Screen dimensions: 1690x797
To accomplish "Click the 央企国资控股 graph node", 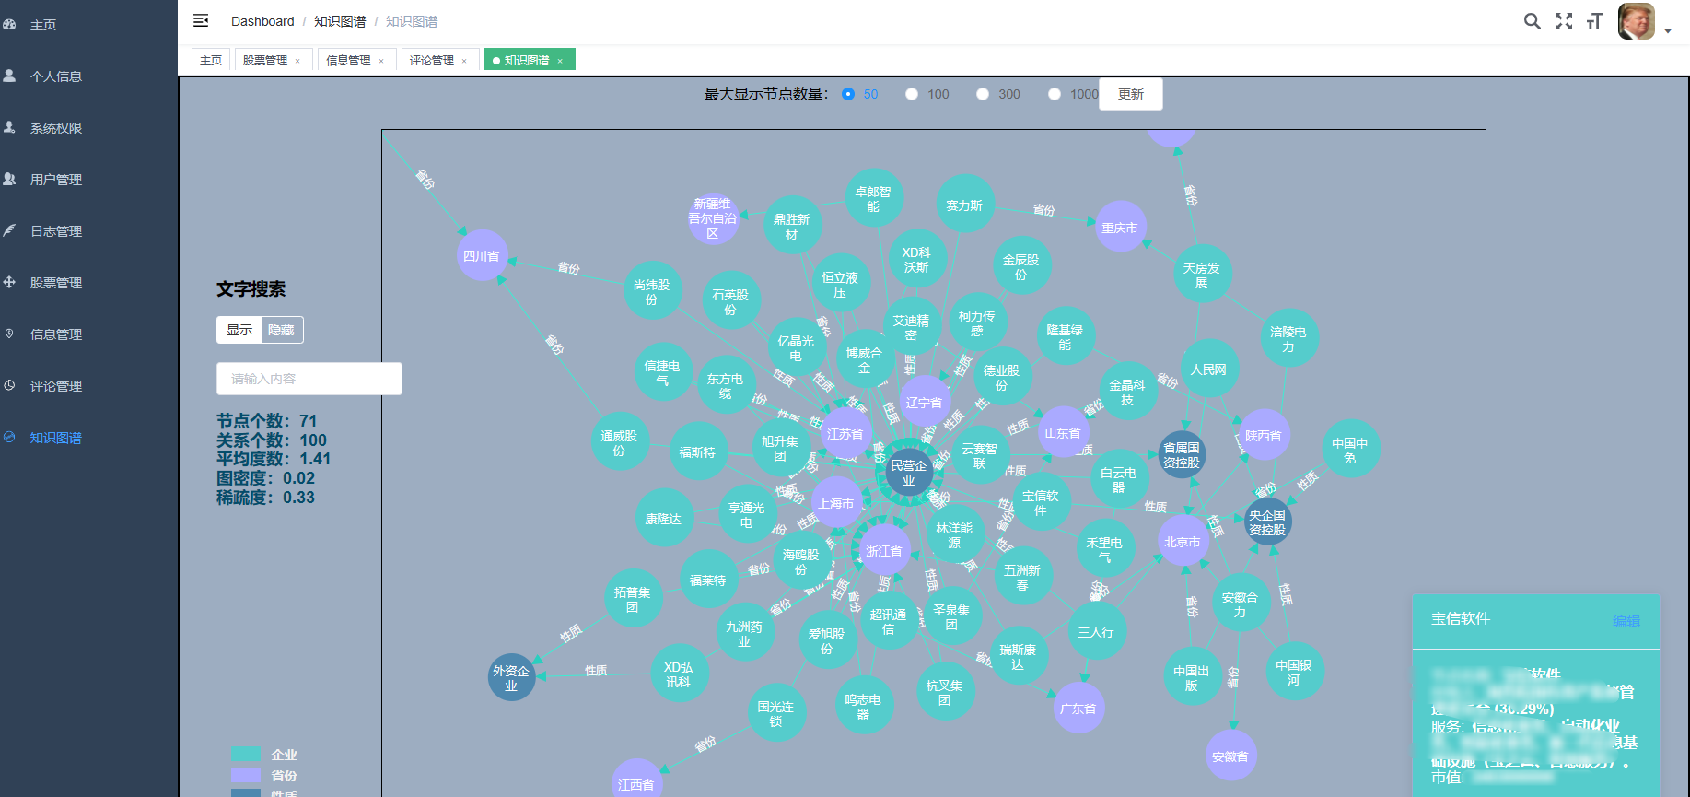I will [x=1267, y=522].
